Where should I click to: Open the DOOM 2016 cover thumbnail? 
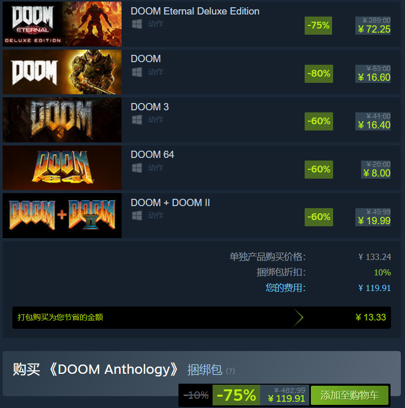coord(62,72)
